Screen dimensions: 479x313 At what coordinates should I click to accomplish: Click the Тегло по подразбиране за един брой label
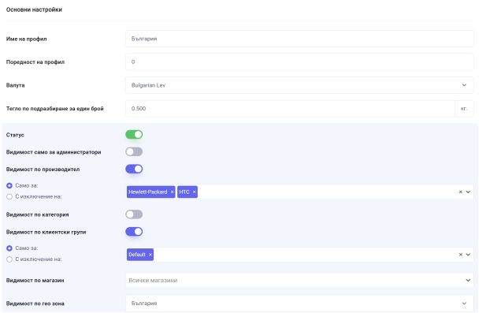point(54,109)
